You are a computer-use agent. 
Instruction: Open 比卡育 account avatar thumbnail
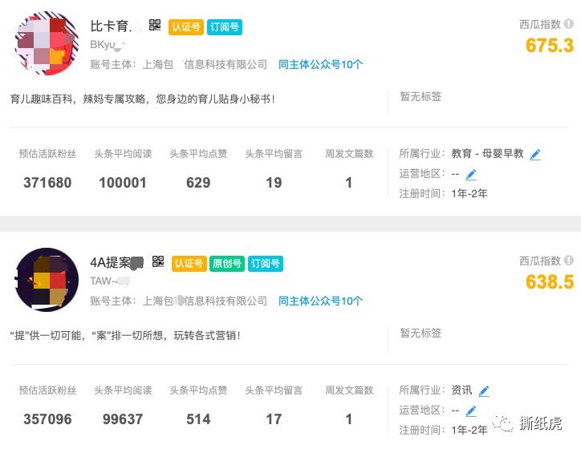tap(47, 43)
